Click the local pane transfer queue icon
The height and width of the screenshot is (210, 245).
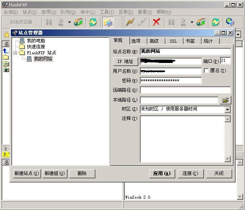coord(78,22)
